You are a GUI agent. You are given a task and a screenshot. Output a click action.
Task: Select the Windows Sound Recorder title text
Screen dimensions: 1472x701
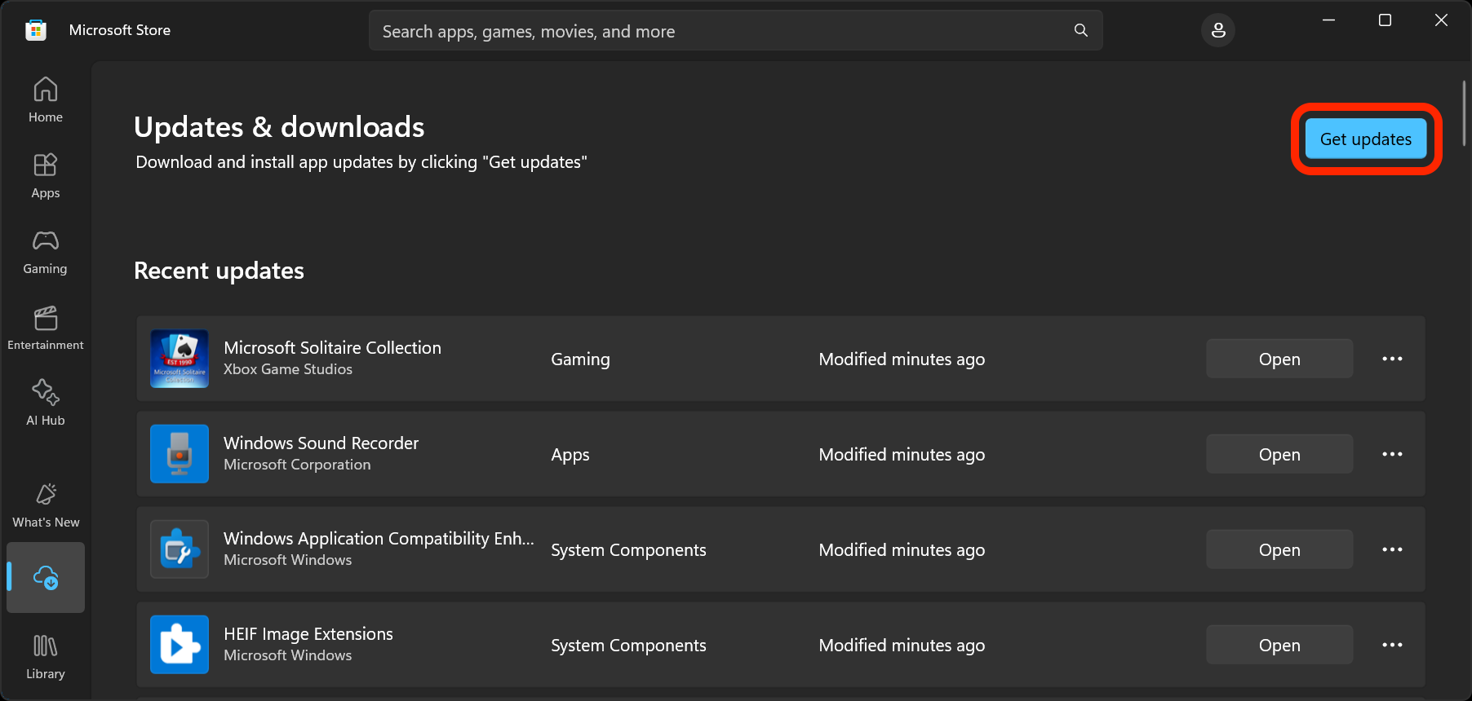(x=321, y=443)
